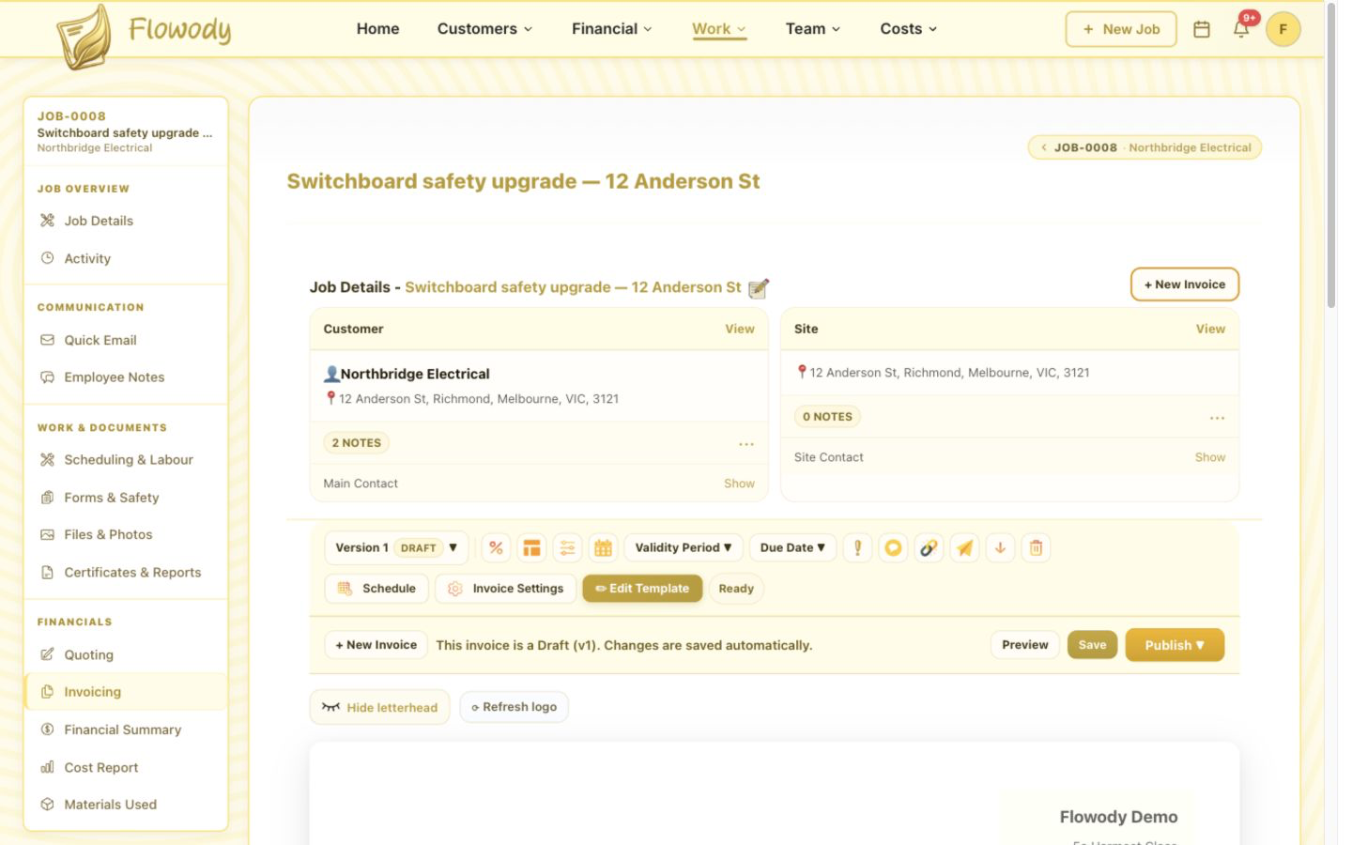1352x845 pixels.
Task: Click the download arrow icon
Action: (x=1000, y=547)
